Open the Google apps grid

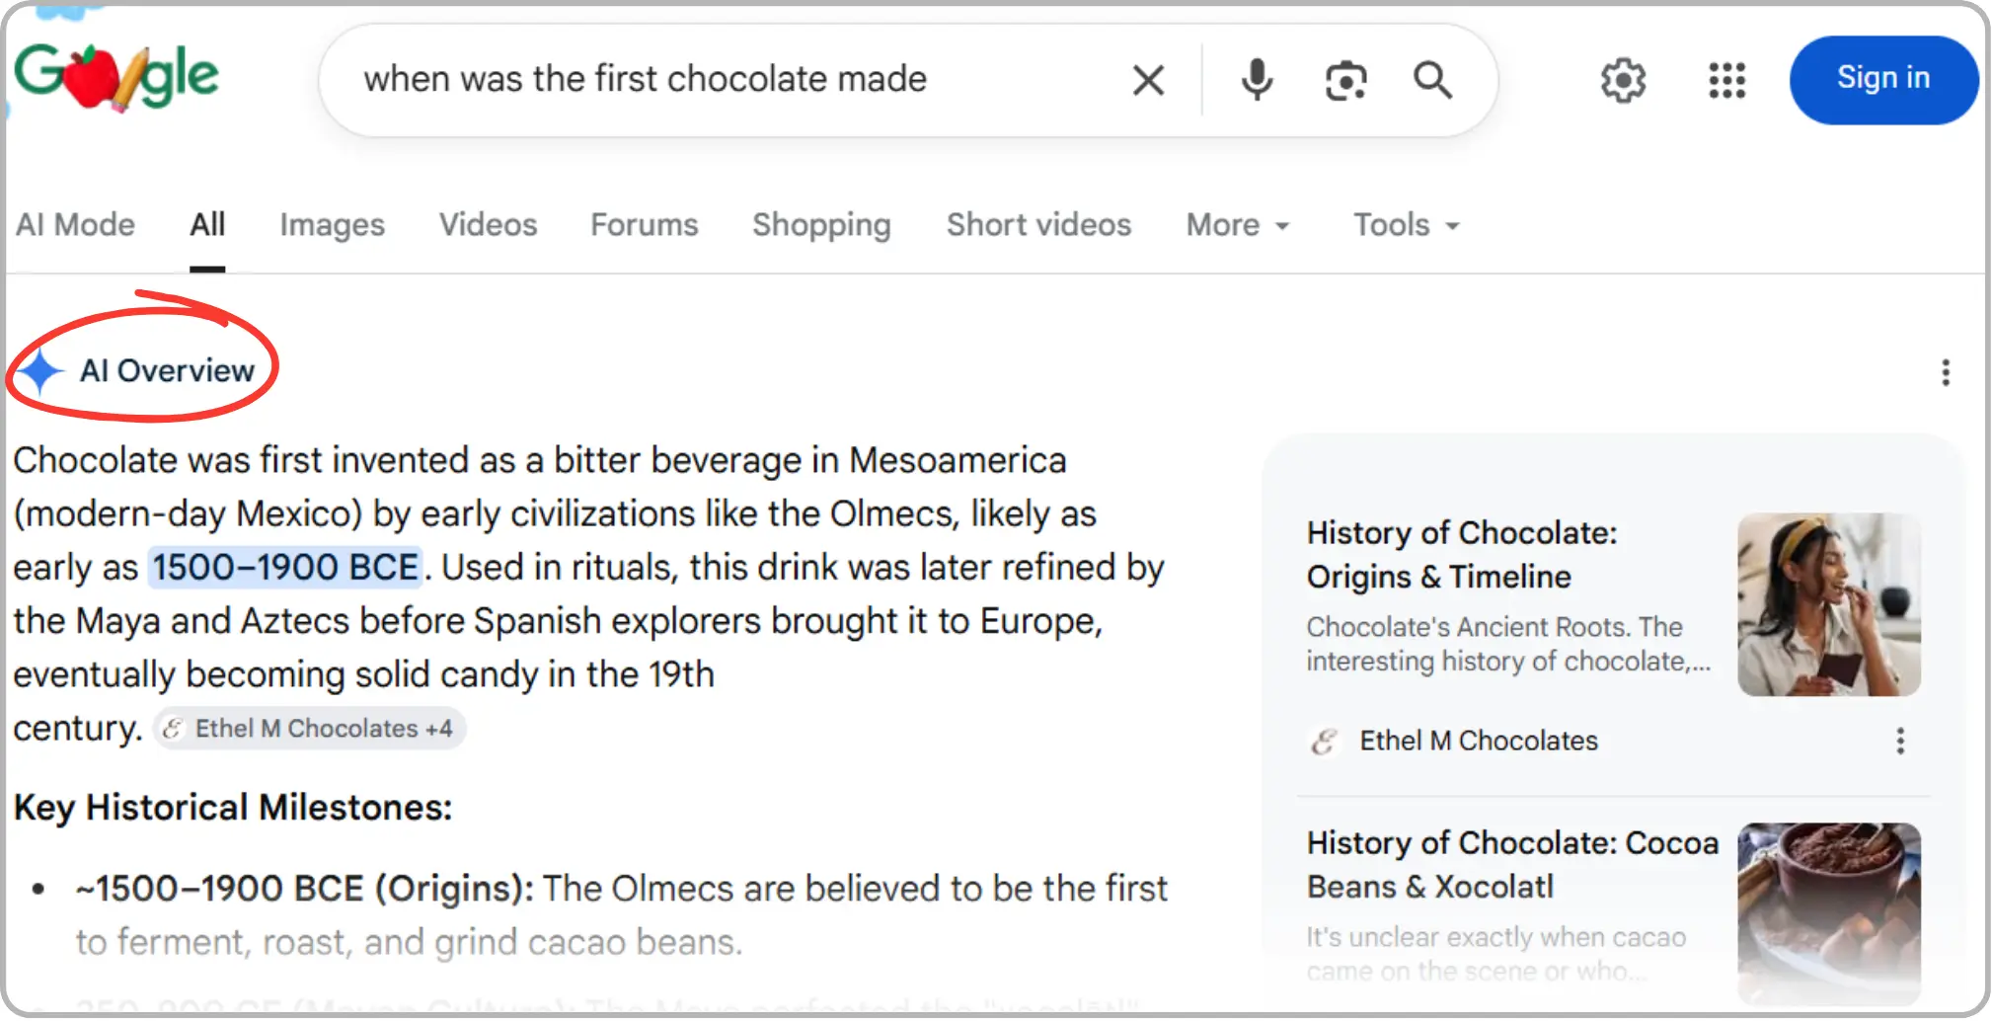click(x=1726, y=80)
